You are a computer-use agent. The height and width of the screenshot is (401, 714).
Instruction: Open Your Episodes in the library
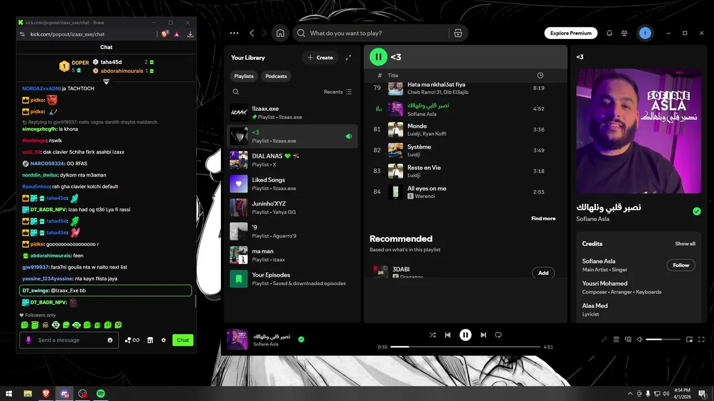[x=293, y=279]
